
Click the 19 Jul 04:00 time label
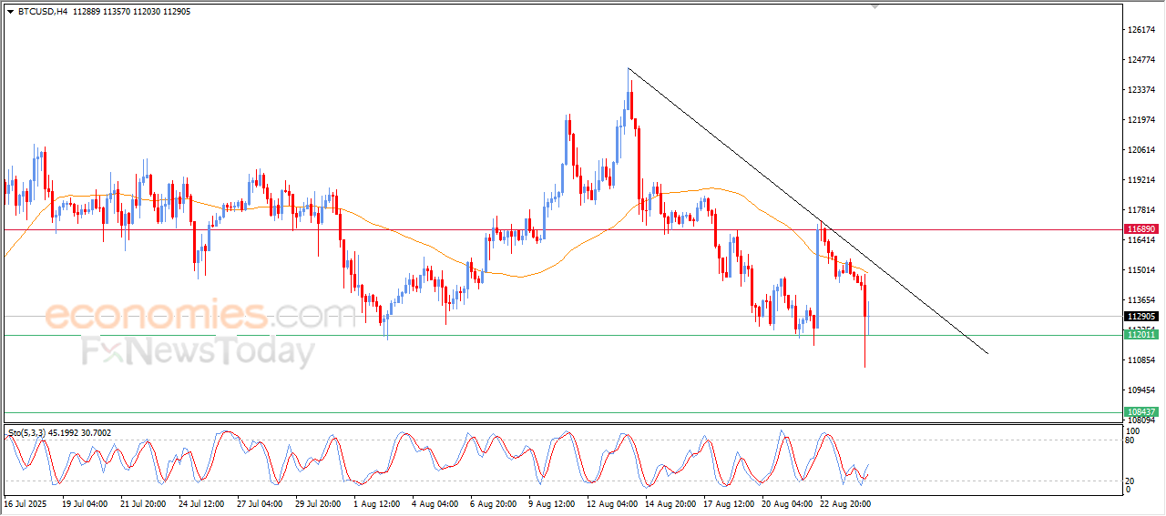[x=85, y=502]
